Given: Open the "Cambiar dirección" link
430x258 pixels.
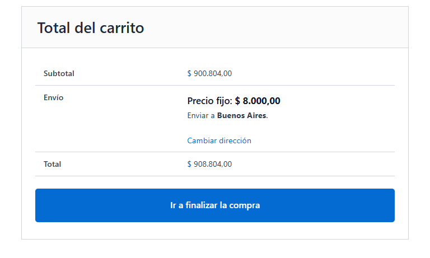Looking at the screenshot, I should tap(219, 140).
